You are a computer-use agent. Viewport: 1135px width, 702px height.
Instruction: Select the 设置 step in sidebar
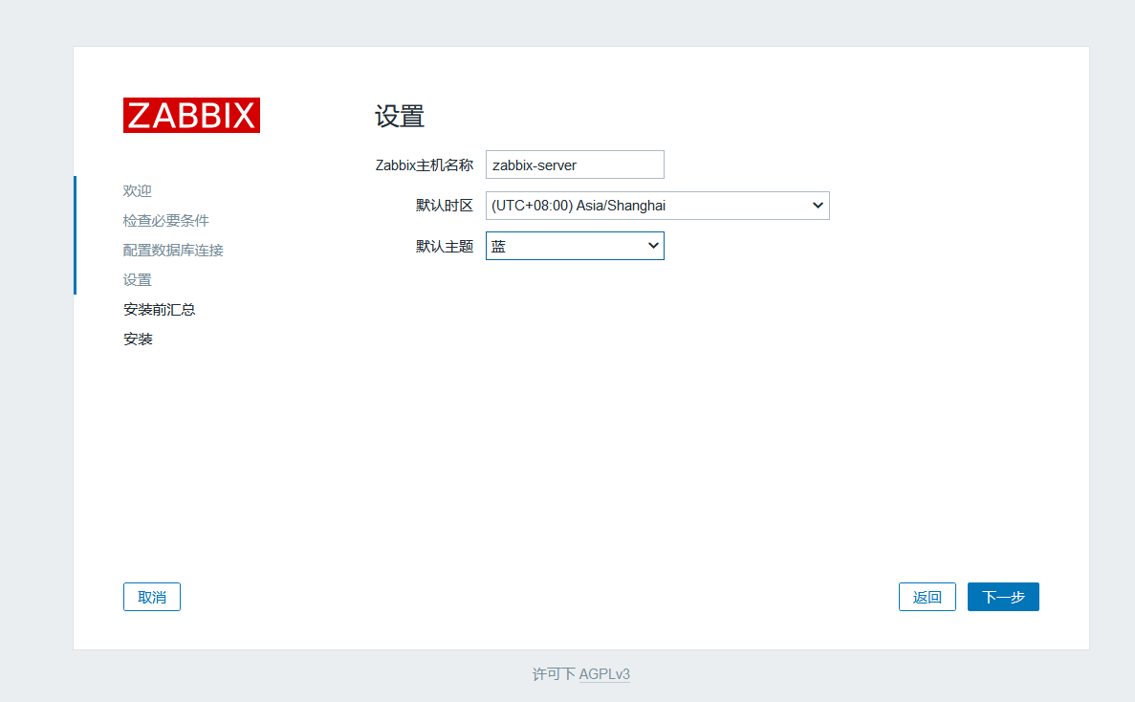(x=138, y=280)
